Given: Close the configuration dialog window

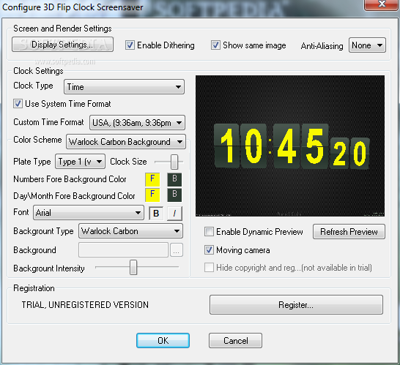Looking at the screenshot, I should 382,4.
